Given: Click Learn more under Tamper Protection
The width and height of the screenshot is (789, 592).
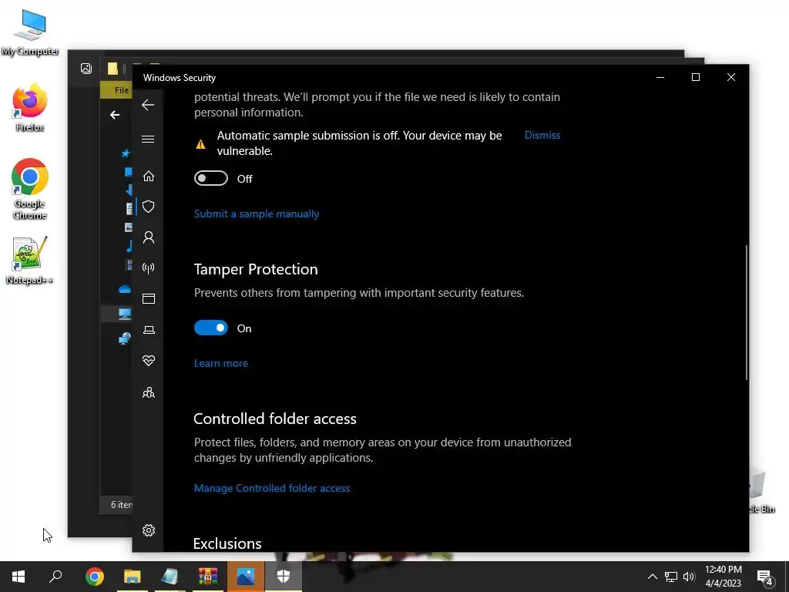Looking at the screenshot, I should pos(221,364).
